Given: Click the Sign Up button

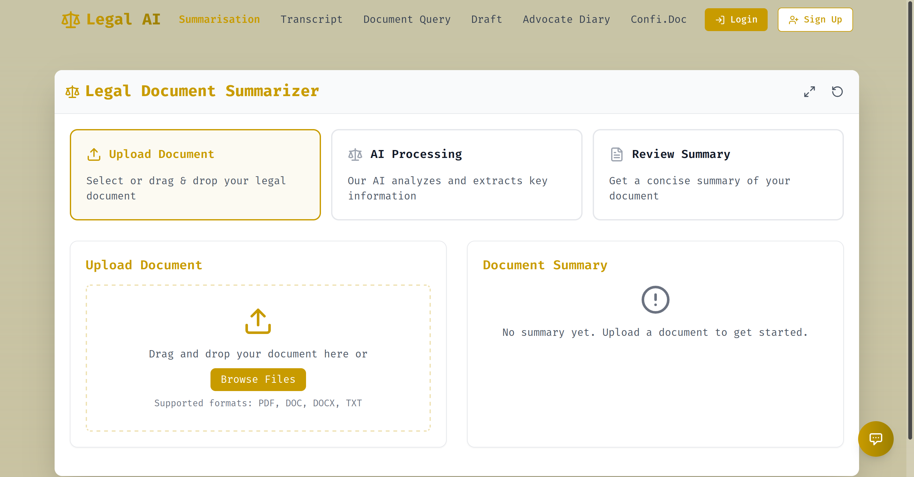Looking at the screenshot, I should [815, 19].
